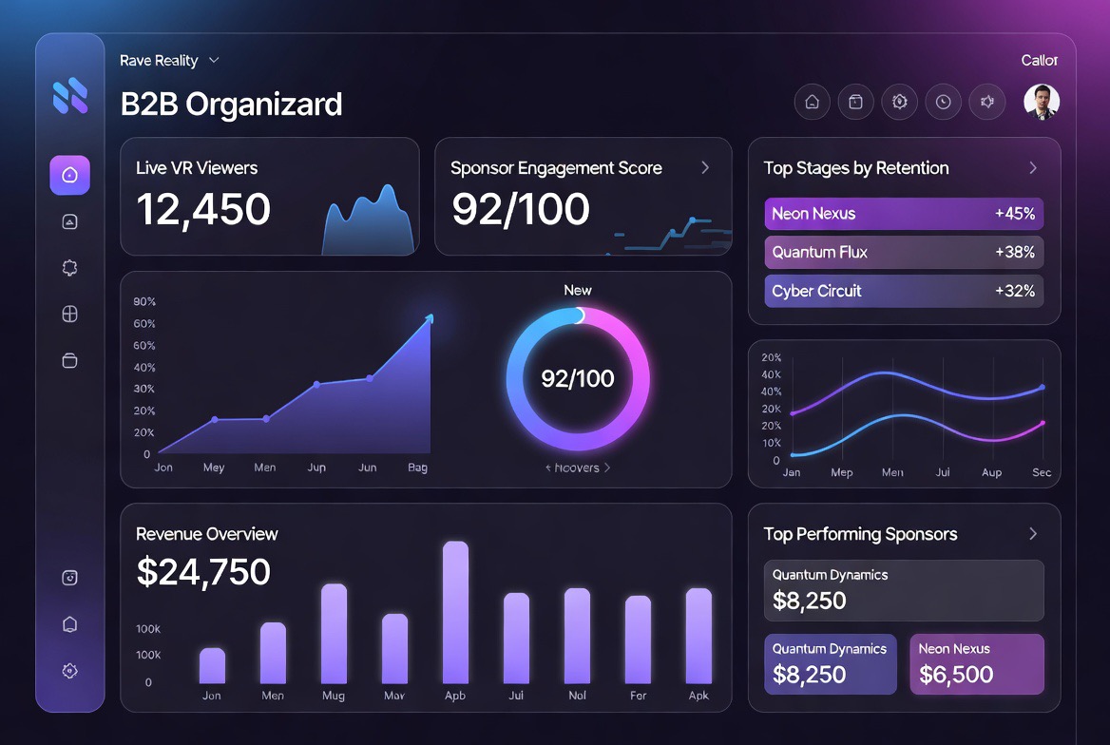1110x745 pixels.
Task: Open the bell-shaped icon near the sidebar bottom
Action: [69, 624]
